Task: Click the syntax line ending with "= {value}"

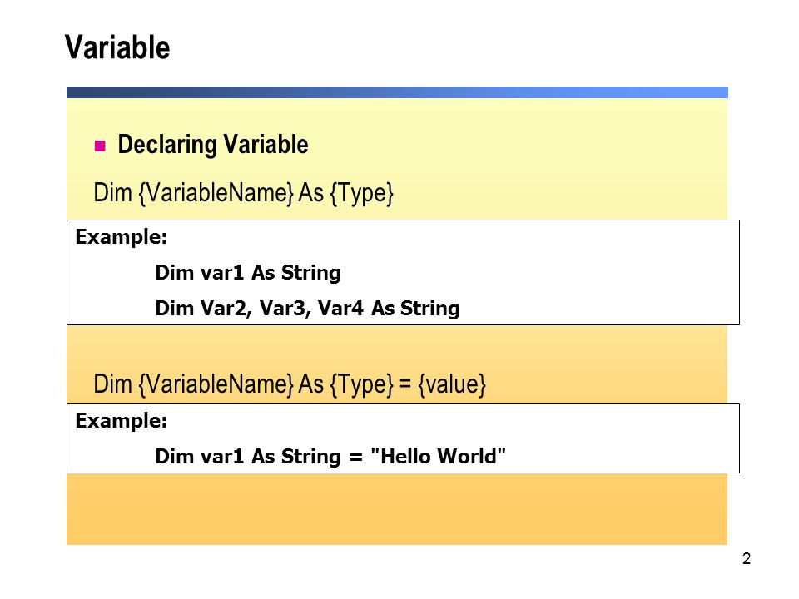Action: [290, 384]
